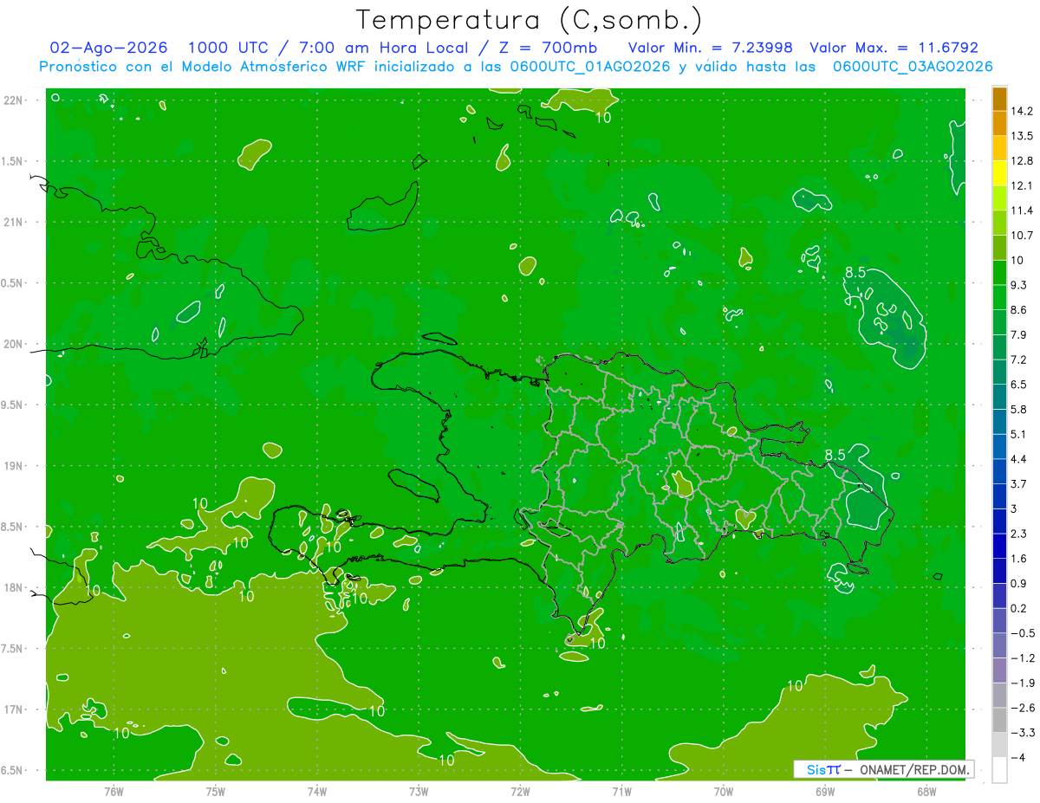
Task: Click the '21N' latitude label
Action: click(x=12, y=223)
